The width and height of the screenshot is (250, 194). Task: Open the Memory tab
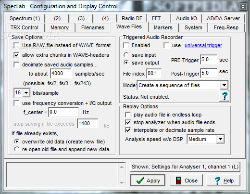(60, 27)
